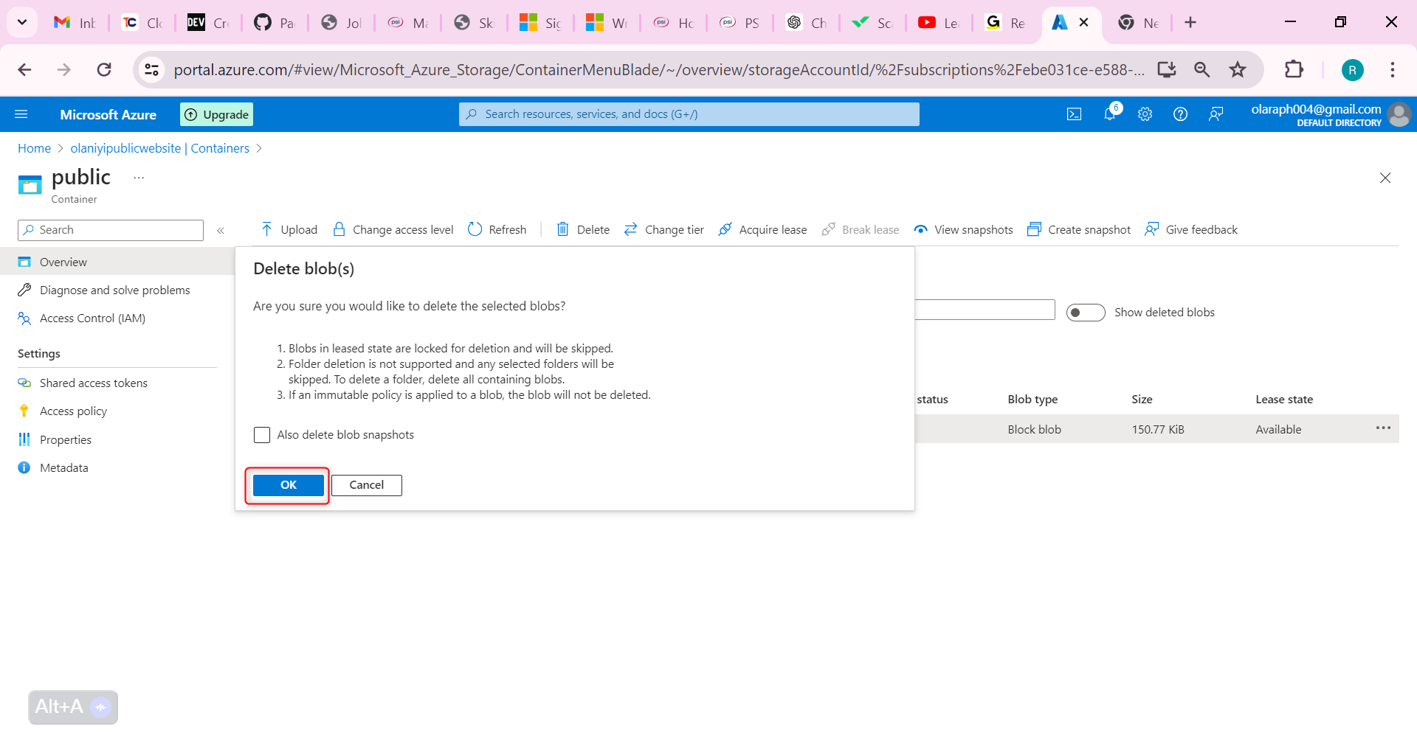Image resolution: width=1417 pixels, height=752 pixels.
Task: Switch to the Gmail Inbox browser tab
Action: coord(75,23)
